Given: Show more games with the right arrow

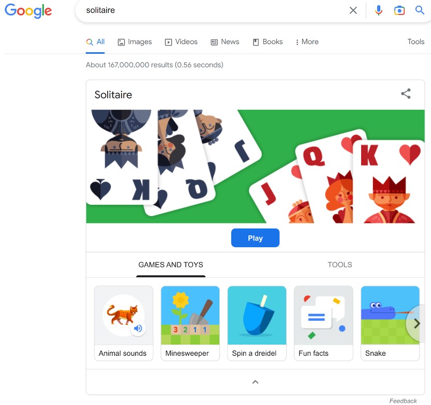Looking at the screenshot, I should click(x=417, y=323).
